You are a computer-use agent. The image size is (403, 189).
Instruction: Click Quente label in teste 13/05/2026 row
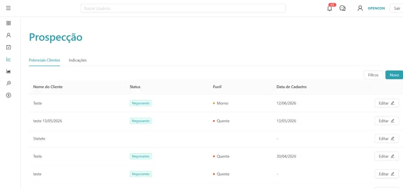point(223,121)
